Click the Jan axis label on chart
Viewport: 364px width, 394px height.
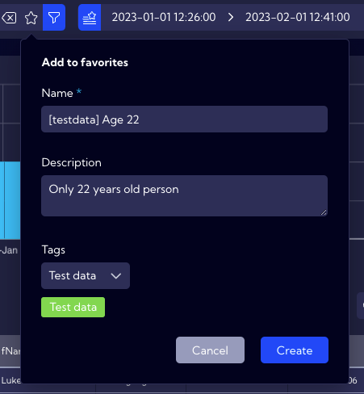tap(10, 250)
